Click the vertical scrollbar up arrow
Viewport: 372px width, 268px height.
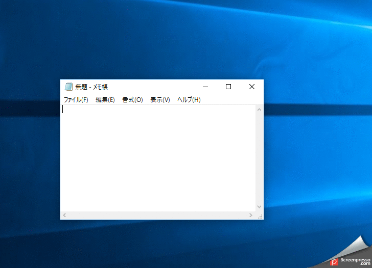259,110
